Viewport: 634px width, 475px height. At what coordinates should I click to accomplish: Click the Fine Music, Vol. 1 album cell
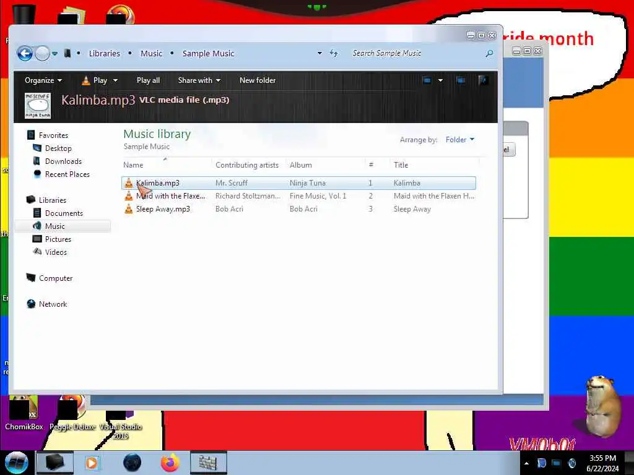click(x=318, y=196)
